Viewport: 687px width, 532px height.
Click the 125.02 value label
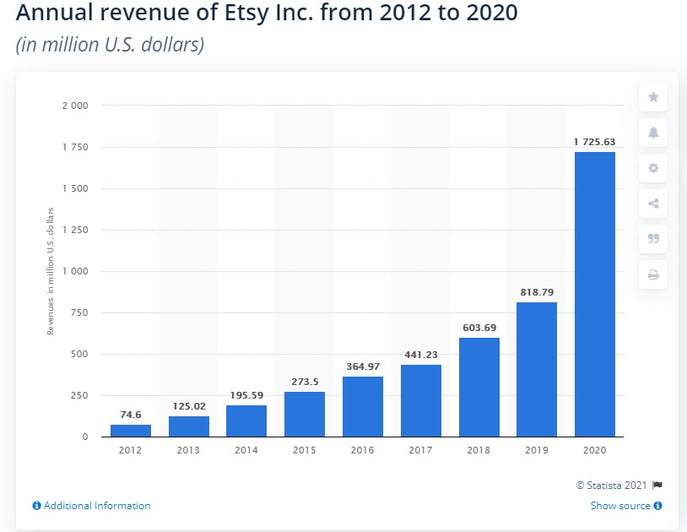click(189, 406)
